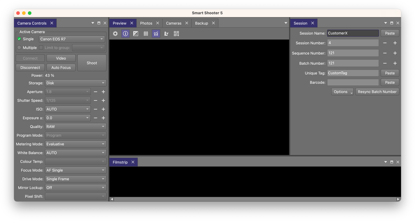Expand the White Balance dropdown
Screen dimensions: 415x221
75,152
